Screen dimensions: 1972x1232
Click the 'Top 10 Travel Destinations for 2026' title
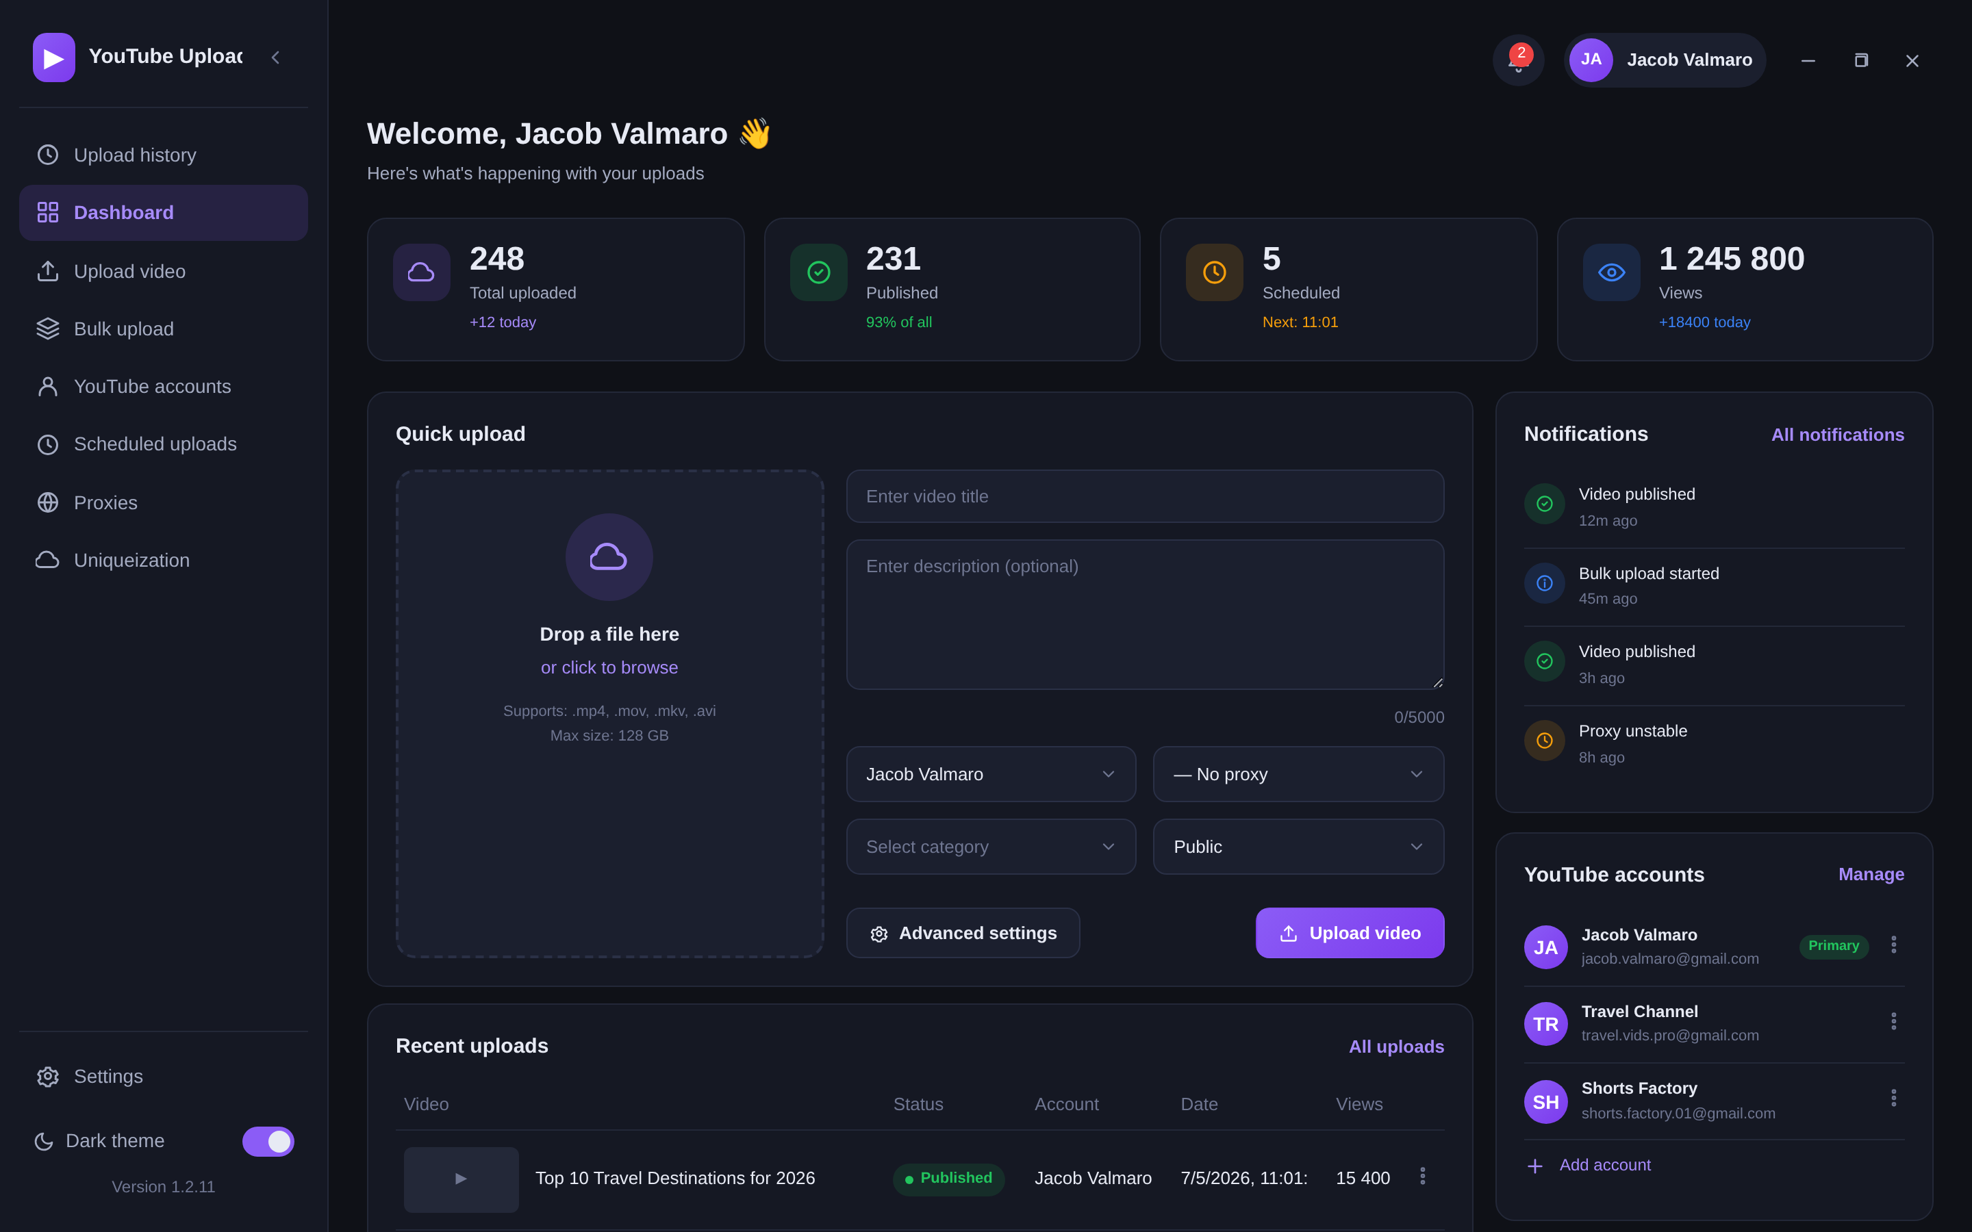point(674,1178)
